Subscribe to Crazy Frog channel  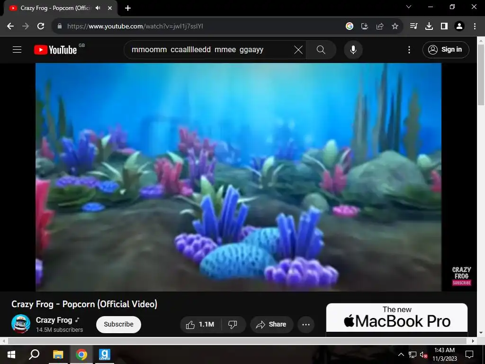118,324
